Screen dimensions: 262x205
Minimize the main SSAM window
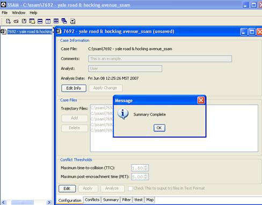(x=245, y=5)
